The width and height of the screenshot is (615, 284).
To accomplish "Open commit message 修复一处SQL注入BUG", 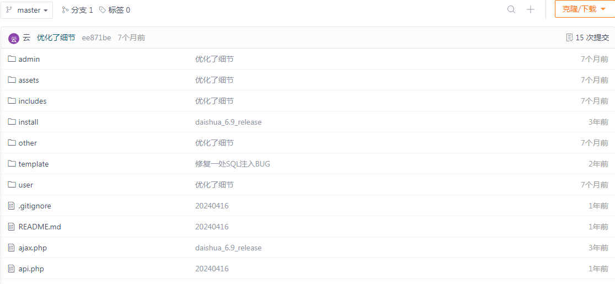I will click(232, 164).
